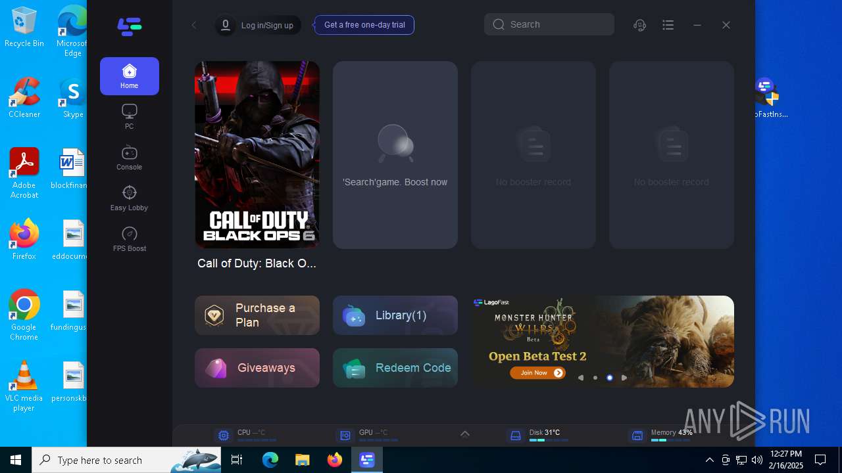Open the LagoFast installer desktop icon
842x473 pixels.
coord(767,98)
